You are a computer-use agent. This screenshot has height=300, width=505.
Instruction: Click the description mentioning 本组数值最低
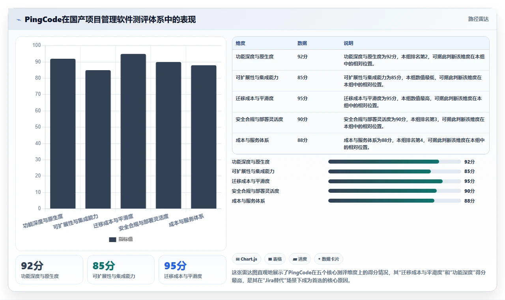(x=413, y=81)
